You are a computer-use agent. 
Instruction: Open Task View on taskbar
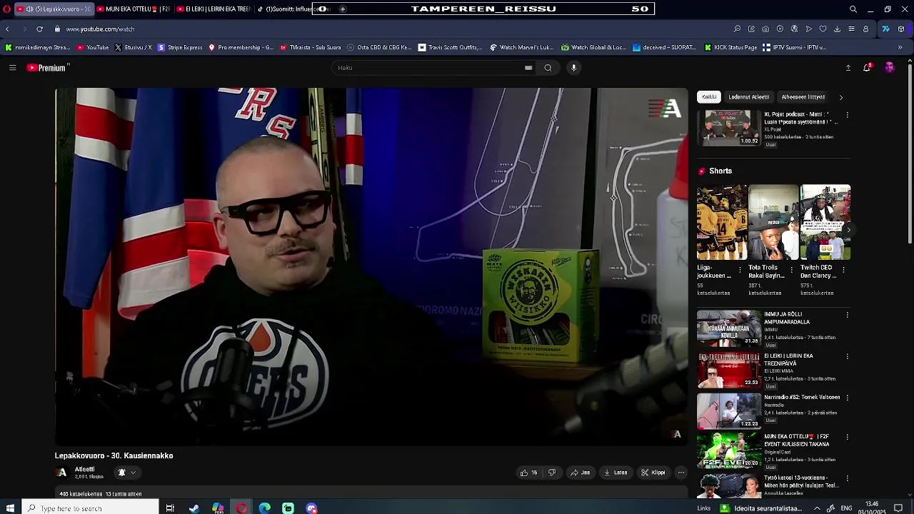click(170, 508)
